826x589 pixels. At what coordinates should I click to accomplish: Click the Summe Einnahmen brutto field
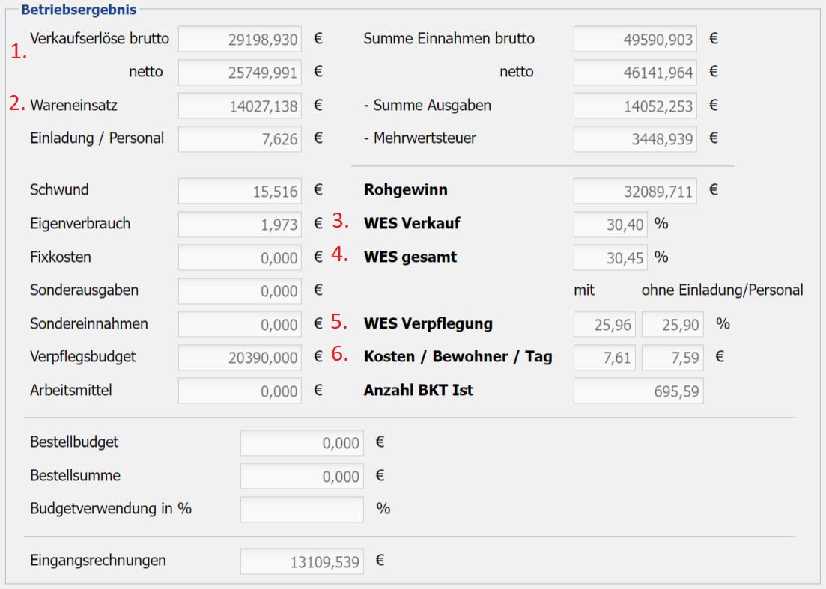[635, 39]
